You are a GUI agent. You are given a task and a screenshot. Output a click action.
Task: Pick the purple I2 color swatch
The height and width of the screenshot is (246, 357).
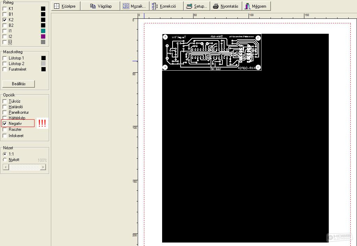tap(43, 36)
